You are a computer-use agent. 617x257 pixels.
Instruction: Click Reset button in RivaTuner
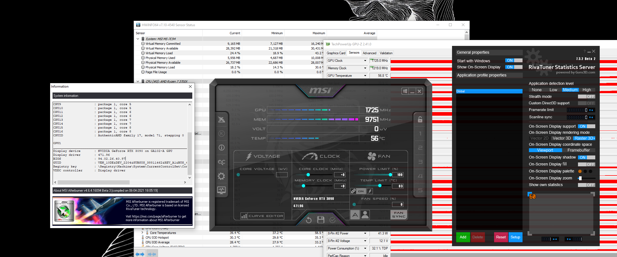(x=501, y=237)
